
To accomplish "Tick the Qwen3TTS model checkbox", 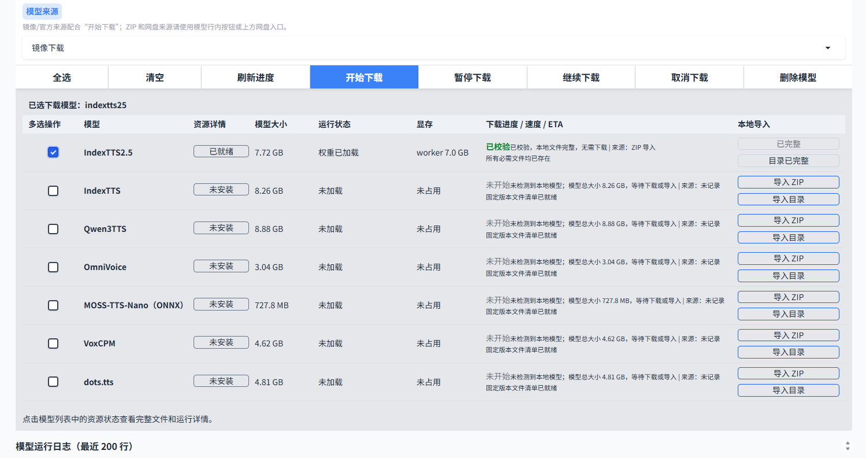I will tap(53, 228).
